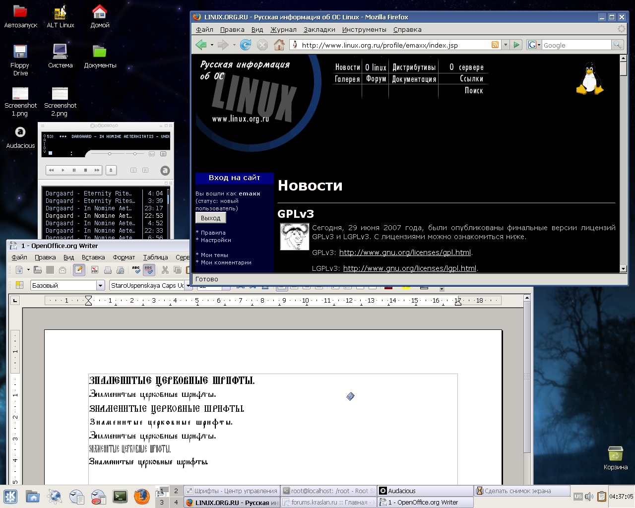Open the Мои комментарии link
Screen dimensions: 635x508
coord(226,262)
